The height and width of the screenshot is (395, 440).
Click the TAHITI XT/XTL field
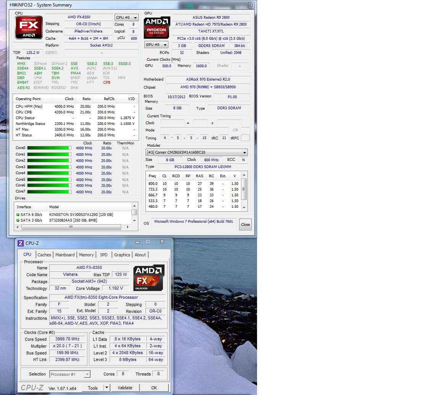211,31
